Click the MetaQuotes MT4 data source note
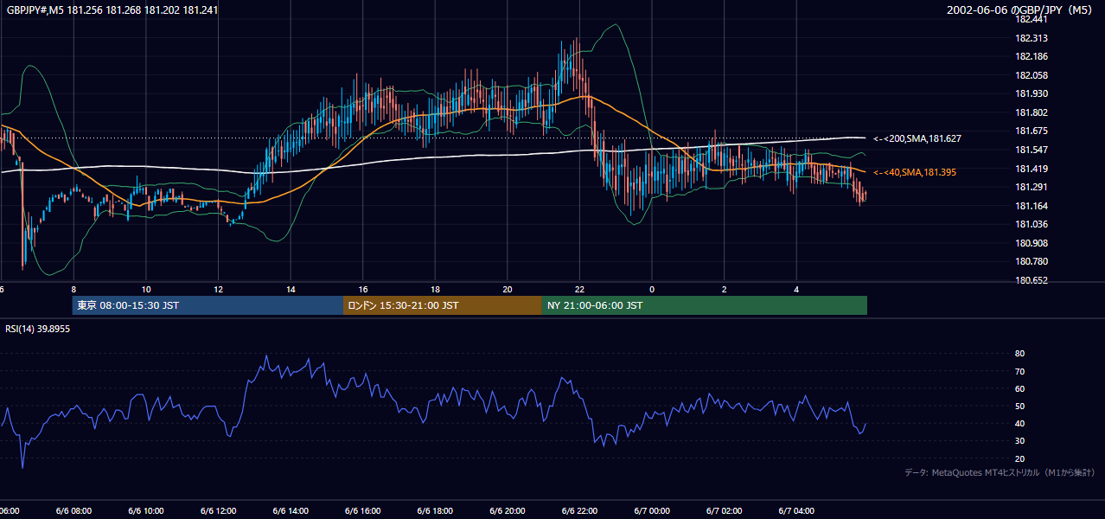 [x=1000, y=472]
